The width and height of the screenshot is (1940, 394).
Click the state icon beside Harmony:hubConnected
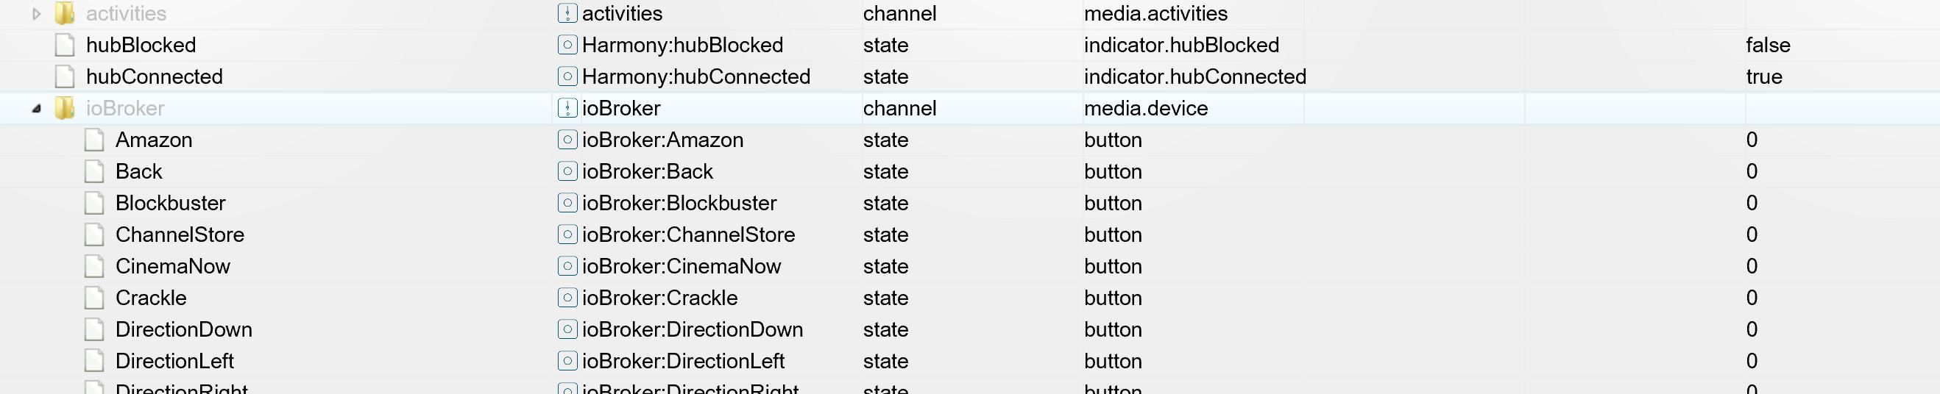click(567, 76)
